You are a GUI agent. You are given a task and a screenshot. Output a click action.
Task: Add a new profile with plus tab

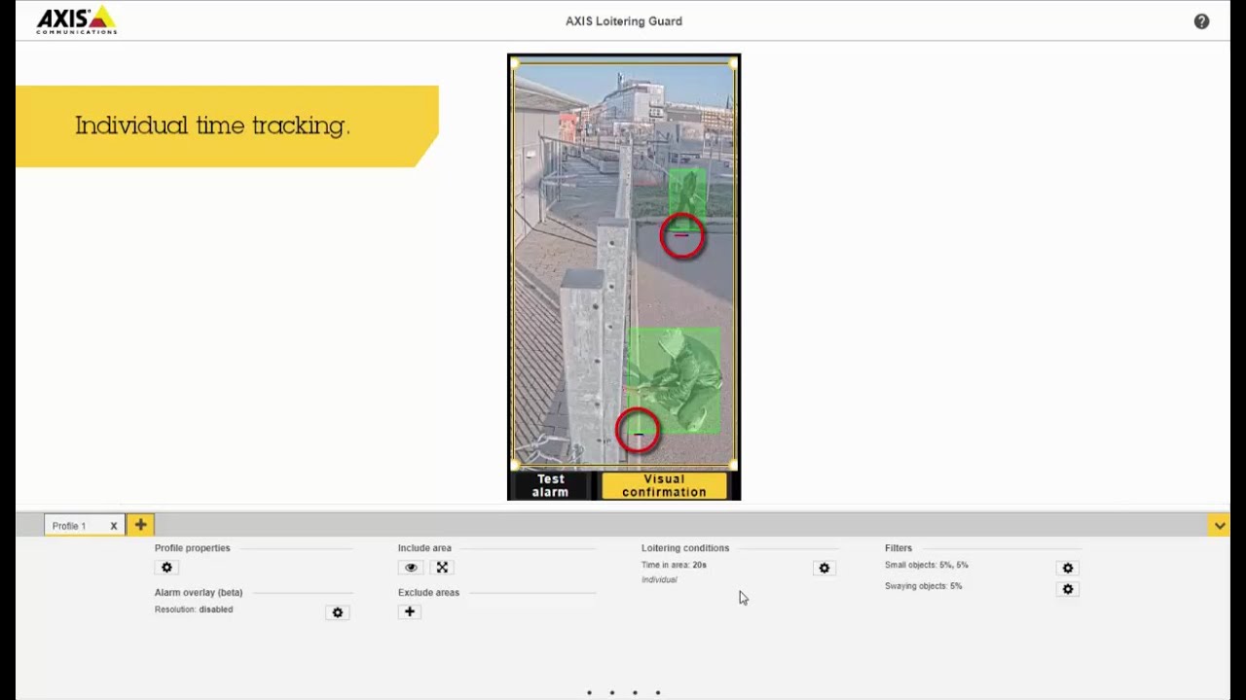(x=140, y=525)
